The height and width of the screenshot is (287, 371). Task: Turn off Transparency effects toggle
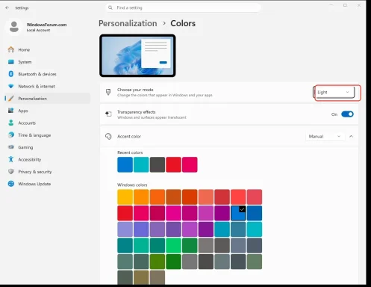click(347, 114)
